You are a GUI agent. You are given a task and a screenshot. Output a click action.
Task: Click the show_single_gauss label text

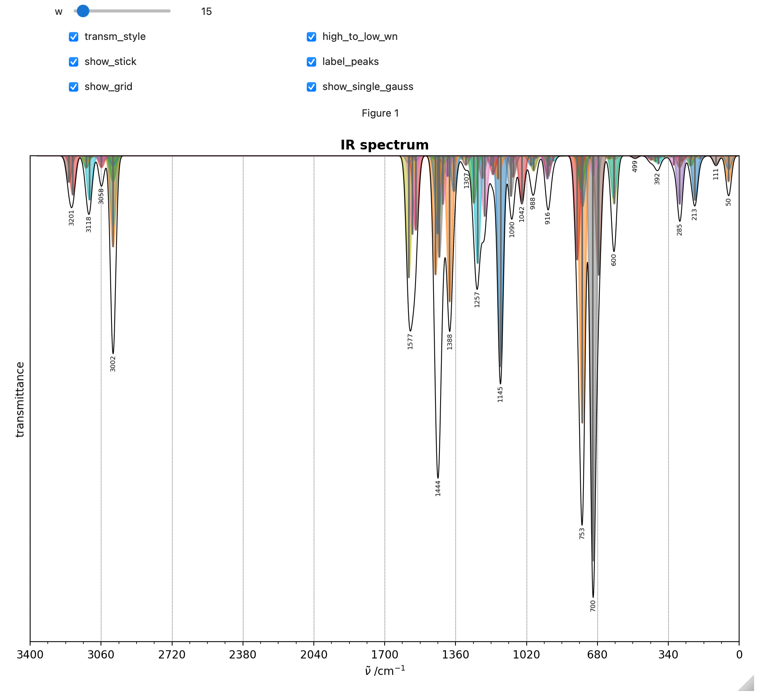[368, 87]
